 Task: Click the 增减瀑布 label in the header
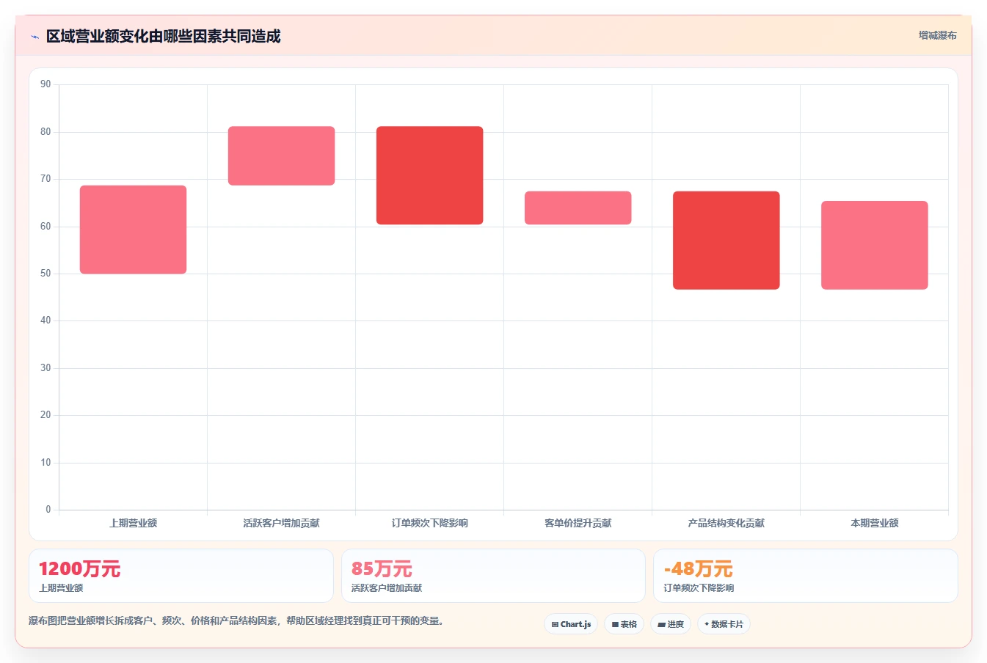click(938, 35)
